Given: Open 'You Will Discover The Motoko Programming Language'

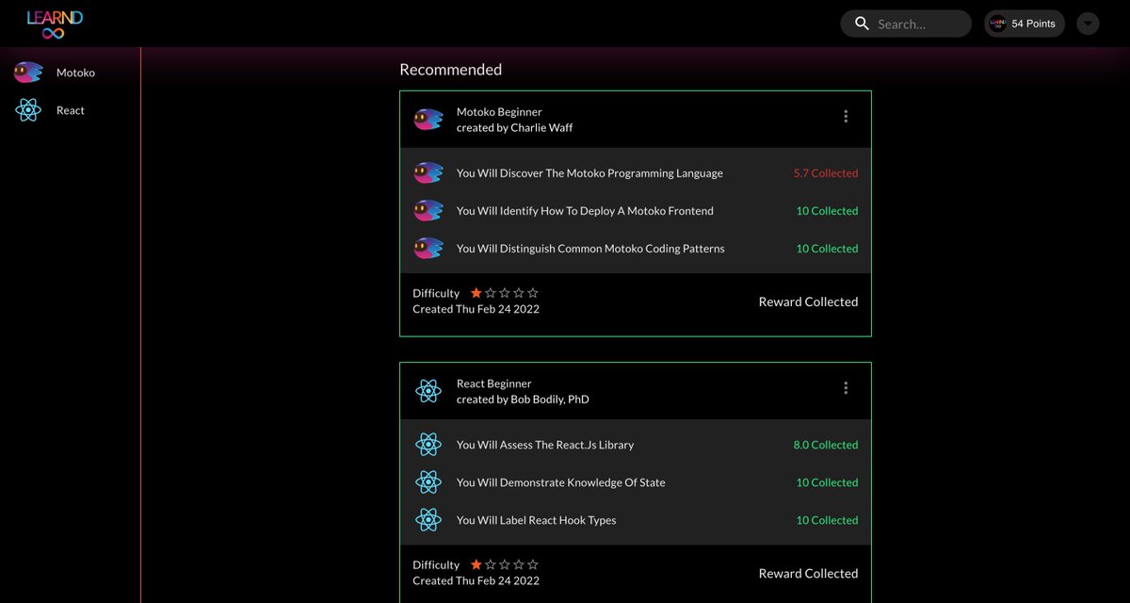Looking at the screenshot, I should (589, 173).
